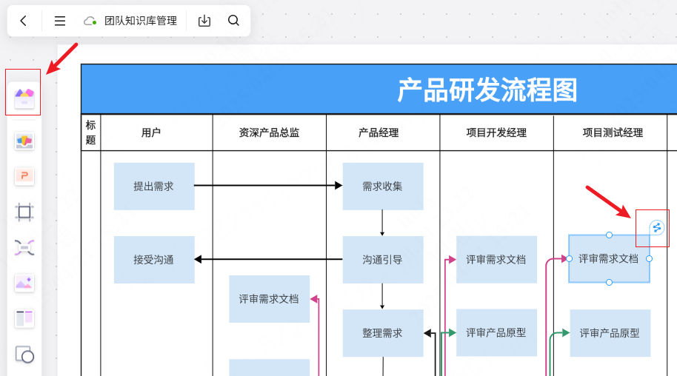Screen dimensions: 677x376
Task: Click the quick-connect icon near selected node
Action: tap(657, 227)
